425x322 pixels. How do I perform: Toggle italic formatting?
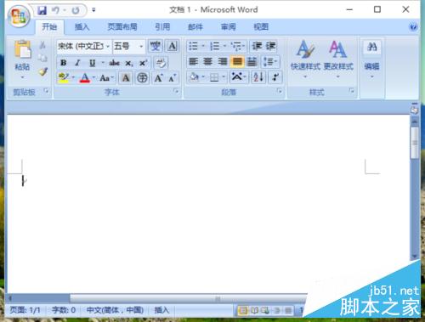77,63
